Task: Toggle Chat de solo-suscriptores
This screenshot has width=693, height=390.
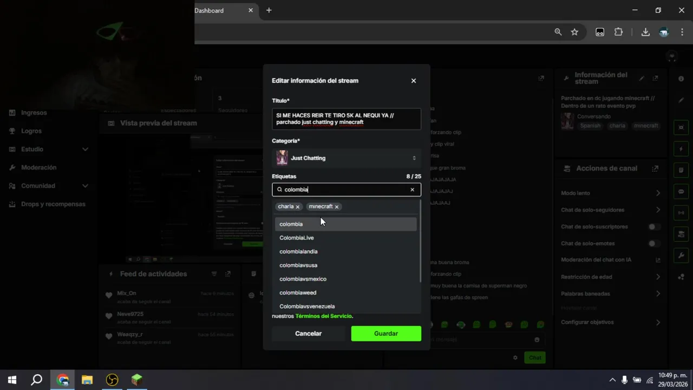Action: [655, 227]
